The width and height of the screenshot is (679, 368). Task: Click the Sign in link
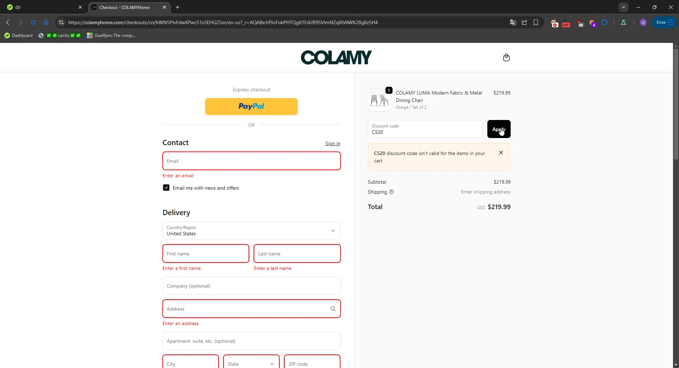(x=333, y=143)
